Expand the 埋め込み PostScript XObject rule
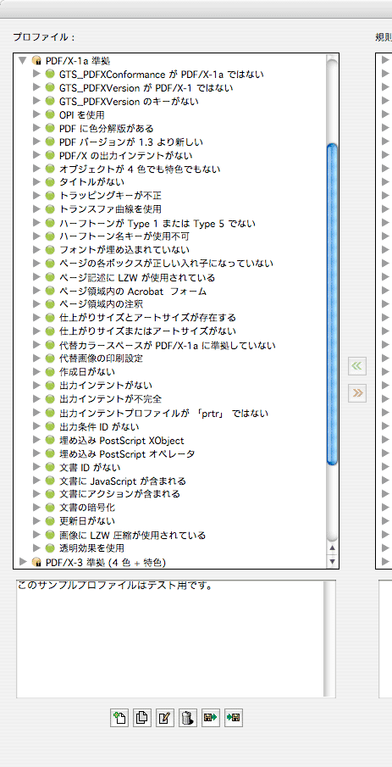Screen dimensions: 392x767 point(36,440)
